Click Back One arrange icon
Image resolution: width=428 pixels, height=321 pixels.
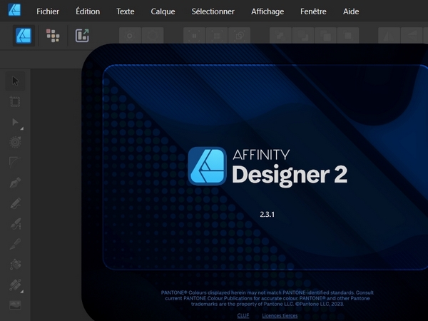(x=303, y=36)
